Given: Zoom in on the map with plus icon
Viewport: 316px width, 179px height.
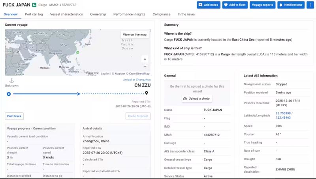Looking at the screenshot, I should coord(145,59).
